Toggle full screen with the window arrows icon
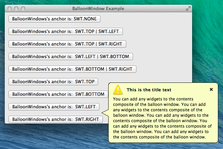Screen dimensions: 223x149 [x=188, y=8]
